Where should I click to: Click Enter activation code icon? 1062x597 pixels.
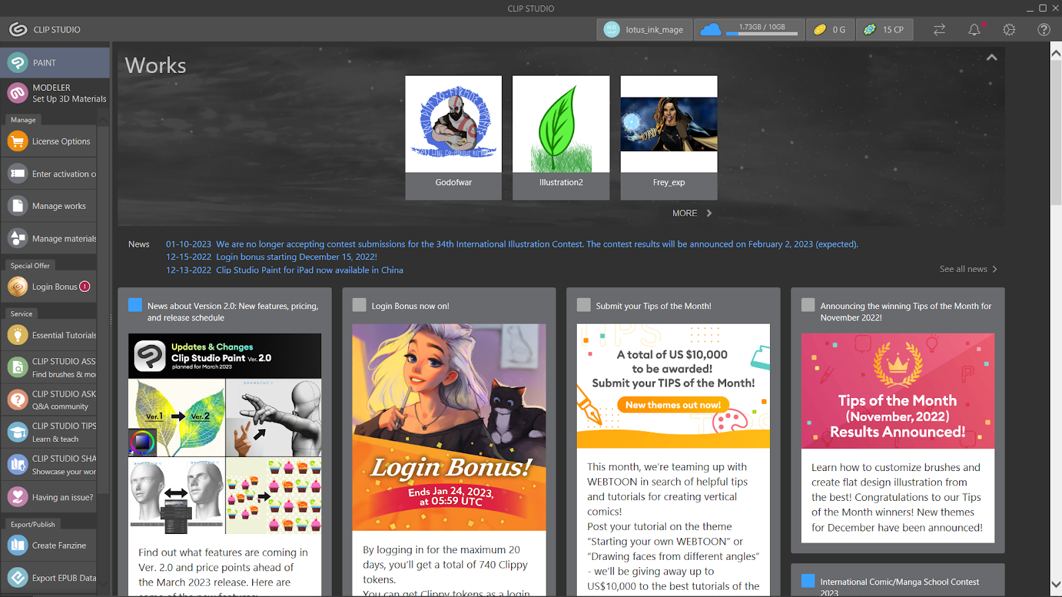18,174
